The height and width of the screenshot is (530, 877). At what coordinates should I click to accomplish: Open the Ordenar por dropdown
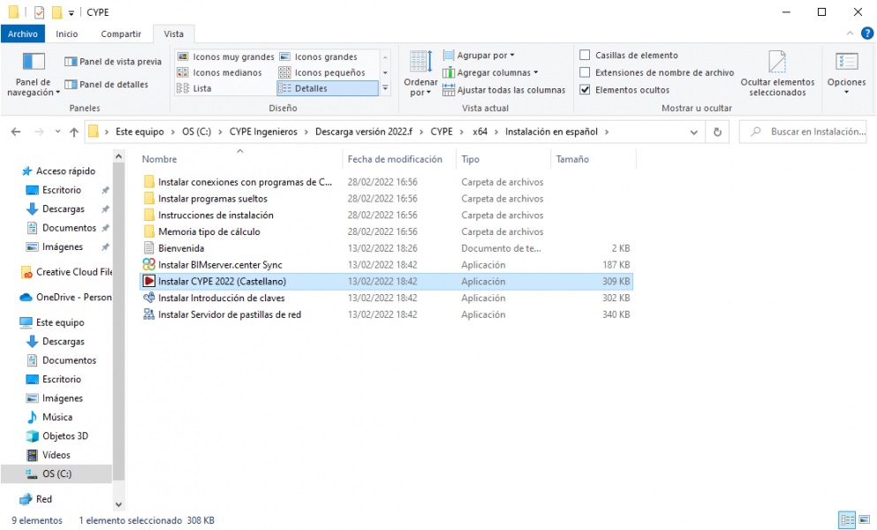[420, 72]
